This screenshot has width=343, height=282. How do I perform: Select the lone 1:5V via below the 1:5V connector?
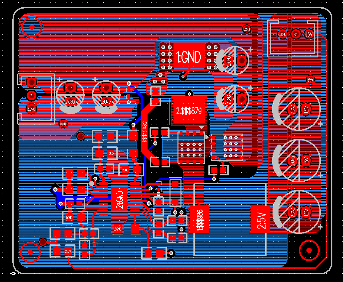[x=310, y=80]
